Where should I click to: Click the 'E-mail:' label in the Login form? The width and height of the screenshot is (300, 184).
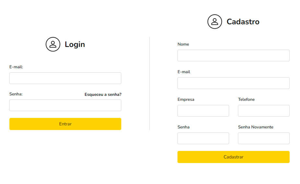pos(16,67)
